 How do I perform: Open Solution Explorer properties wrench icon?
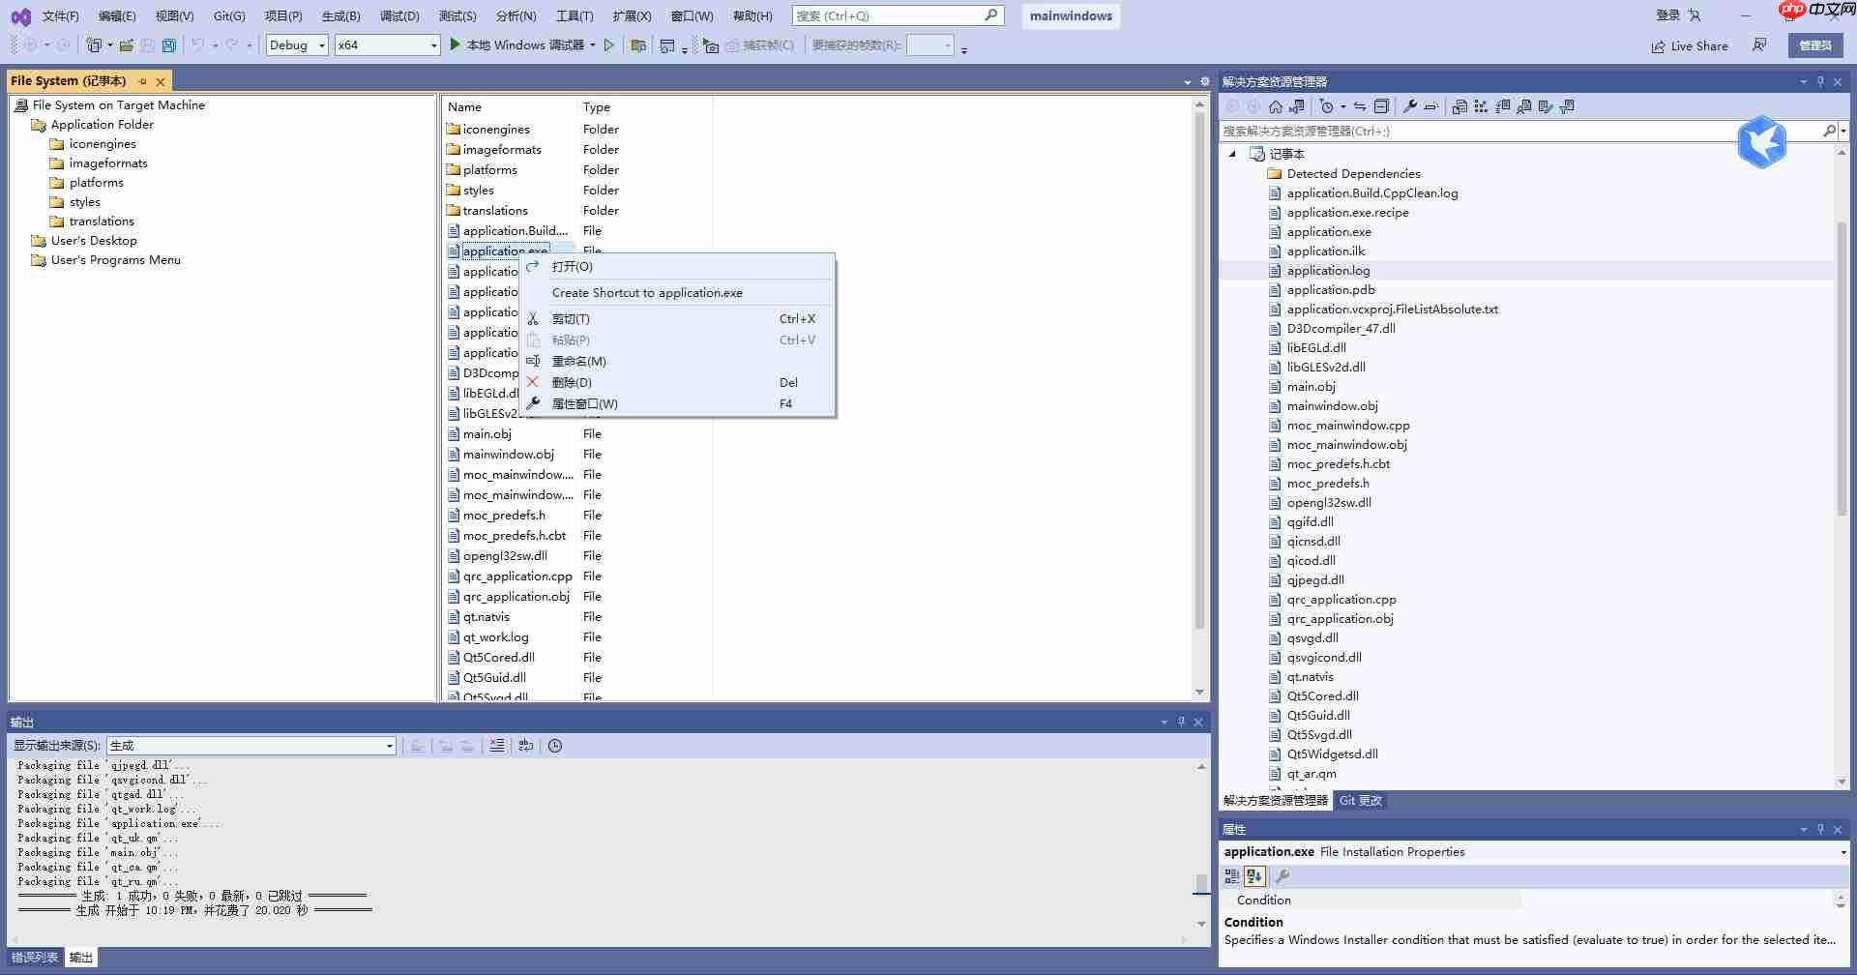(x=1410, y=106)
